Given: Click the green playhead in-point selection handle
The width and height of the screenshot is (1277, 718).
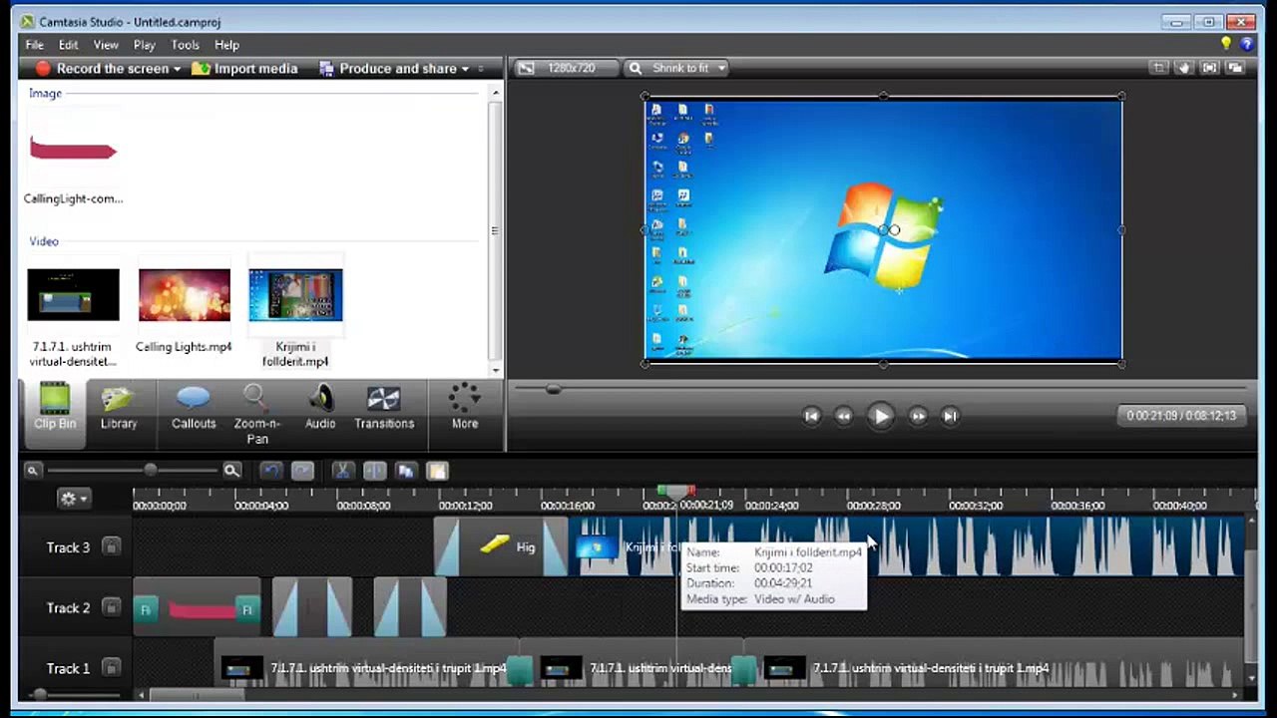Looking at the screenshot, I should [662, 492].
